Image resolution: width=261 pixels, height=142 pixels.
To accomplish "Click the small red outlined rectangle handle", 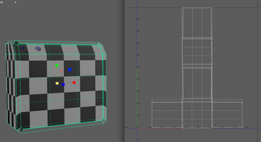I will (61, 70).
